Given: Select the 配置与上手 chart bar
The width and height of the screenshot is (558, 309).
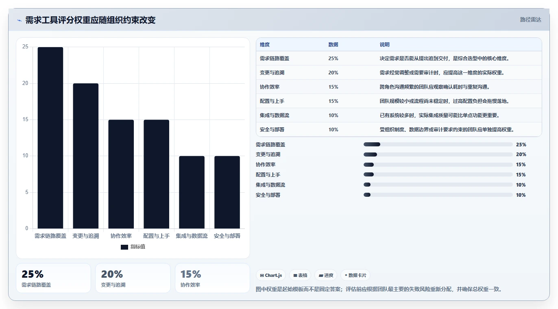Looking at the screenshot, I should tap(157, 174).
